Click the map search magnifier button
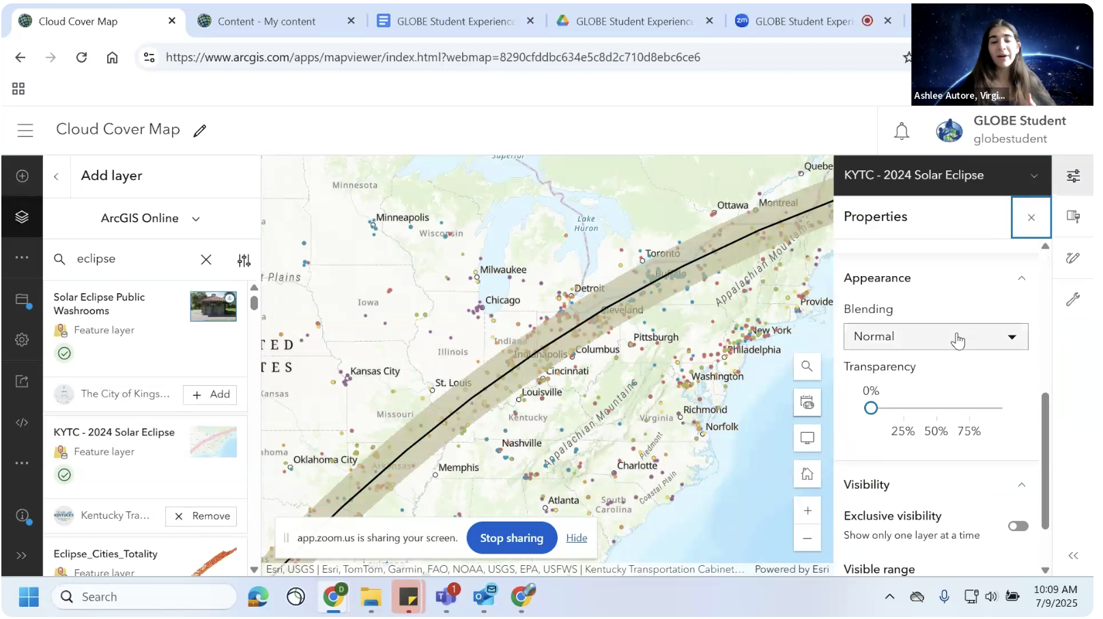1103x619 pixels. [807, 366]
